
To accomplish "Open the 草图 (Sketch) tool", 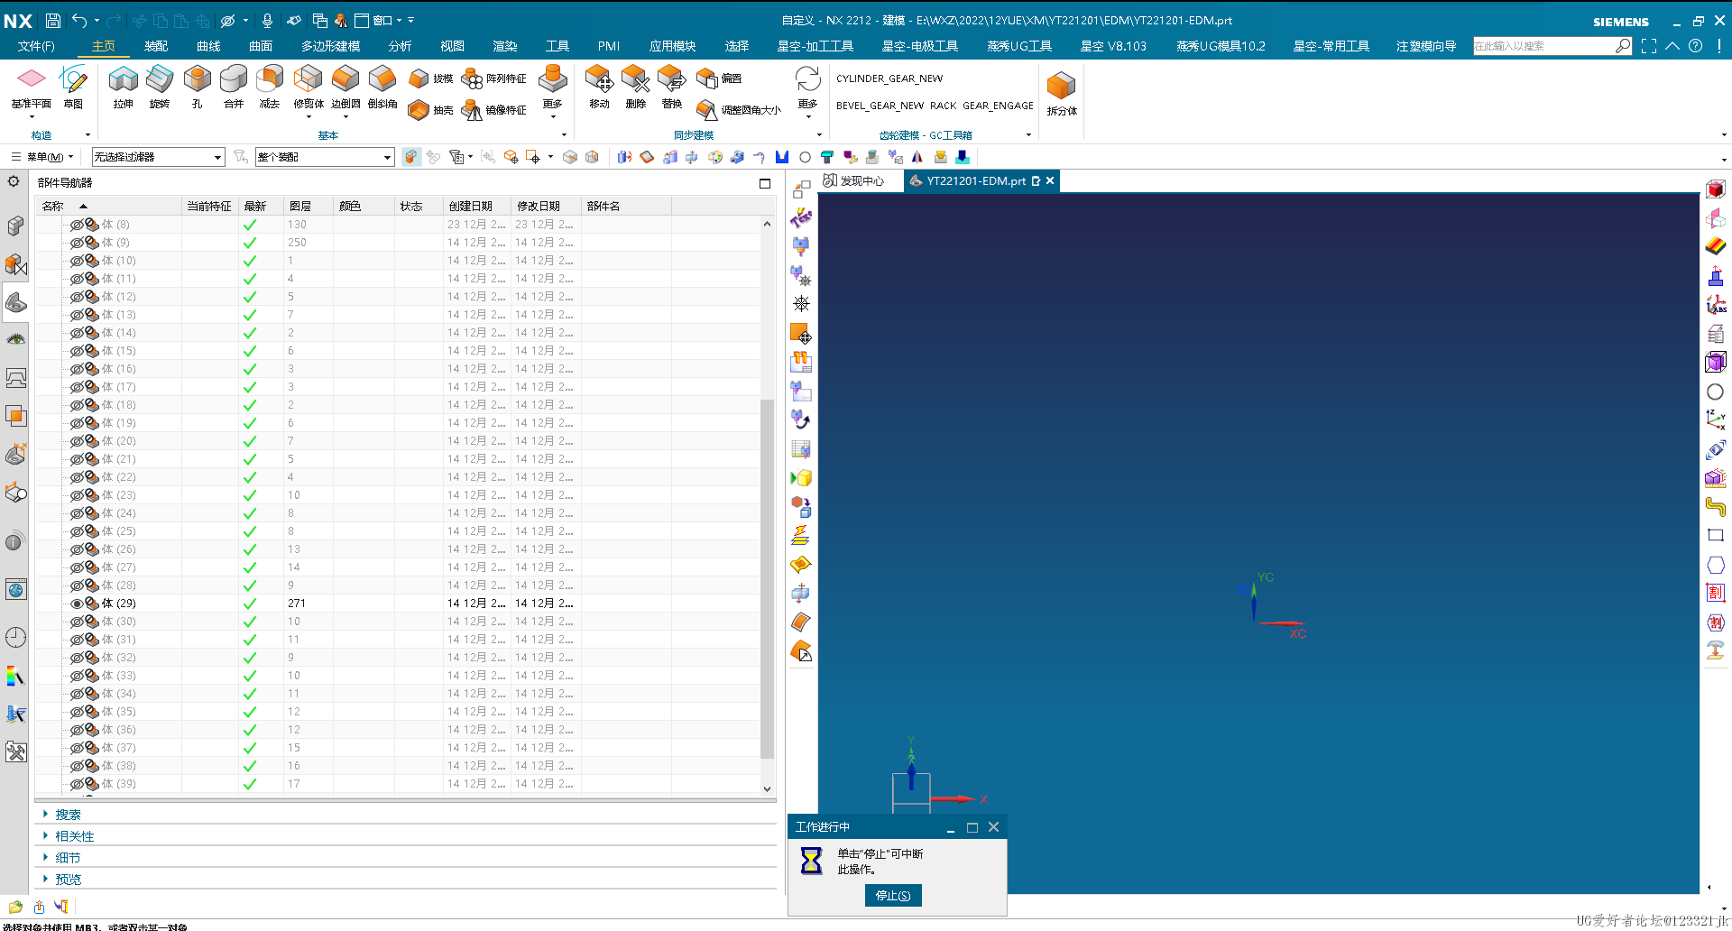I will click(x=73, y=87).
